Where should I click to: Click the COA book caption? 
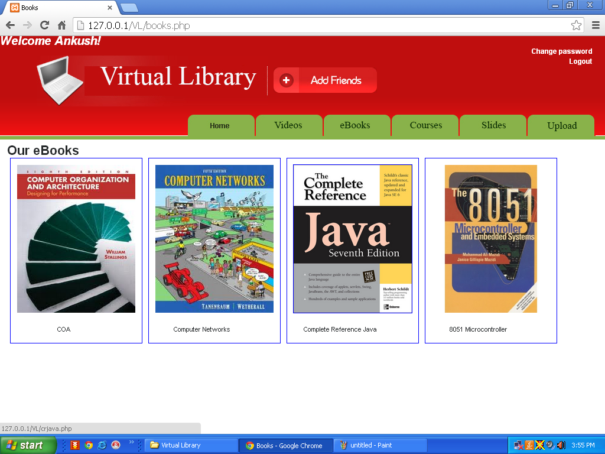pyautogui.click(x=64, y=329)
